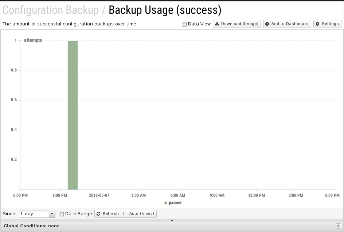Click the Backup Usage (success) title
This screenshot has width=344, height=232.
[x=165, y=10]
